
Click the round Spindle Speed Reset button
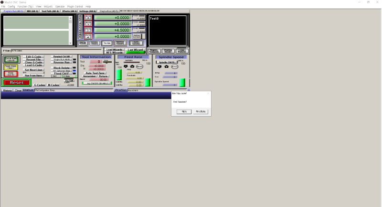point(174,66)
